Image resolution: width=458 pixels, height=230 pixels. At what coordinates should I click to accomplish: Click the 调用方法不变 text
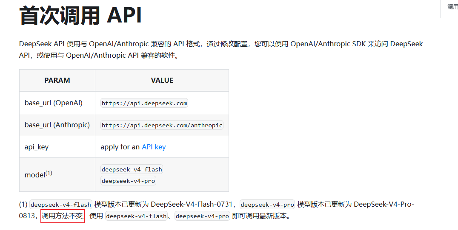[x=63, y=216]
